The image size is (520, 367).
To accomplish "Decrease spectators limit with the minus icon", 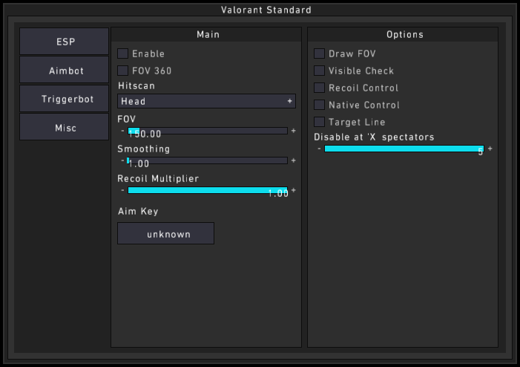I will coord(319,149).
